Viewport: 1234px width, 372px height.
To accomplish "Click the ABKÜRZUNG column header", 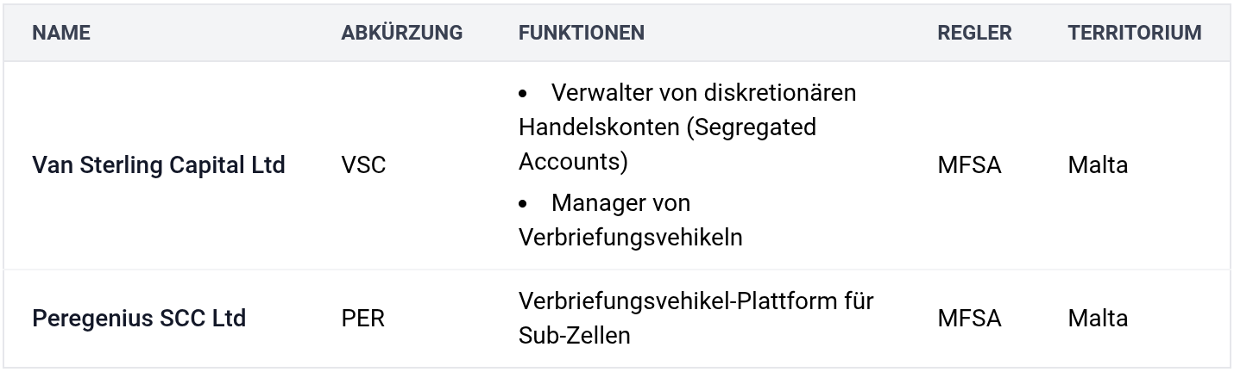I will pos(402,33).
